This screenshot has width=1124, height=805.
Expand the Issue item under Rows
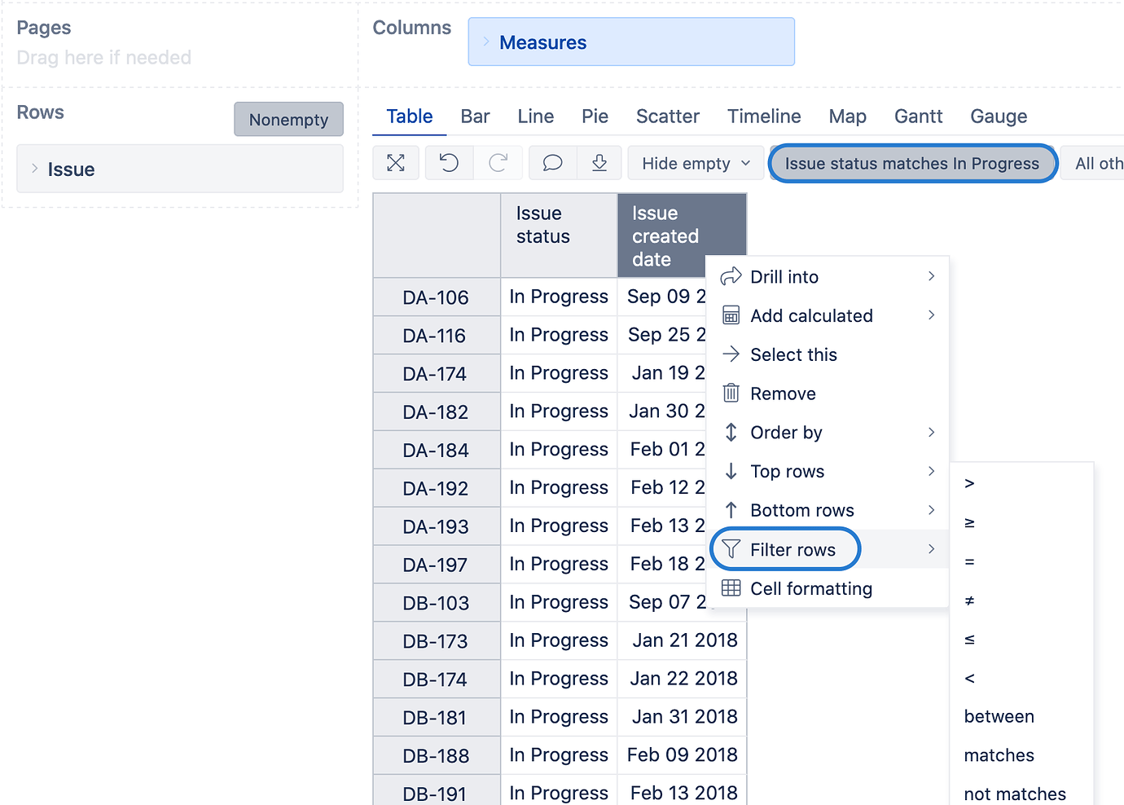33,169
